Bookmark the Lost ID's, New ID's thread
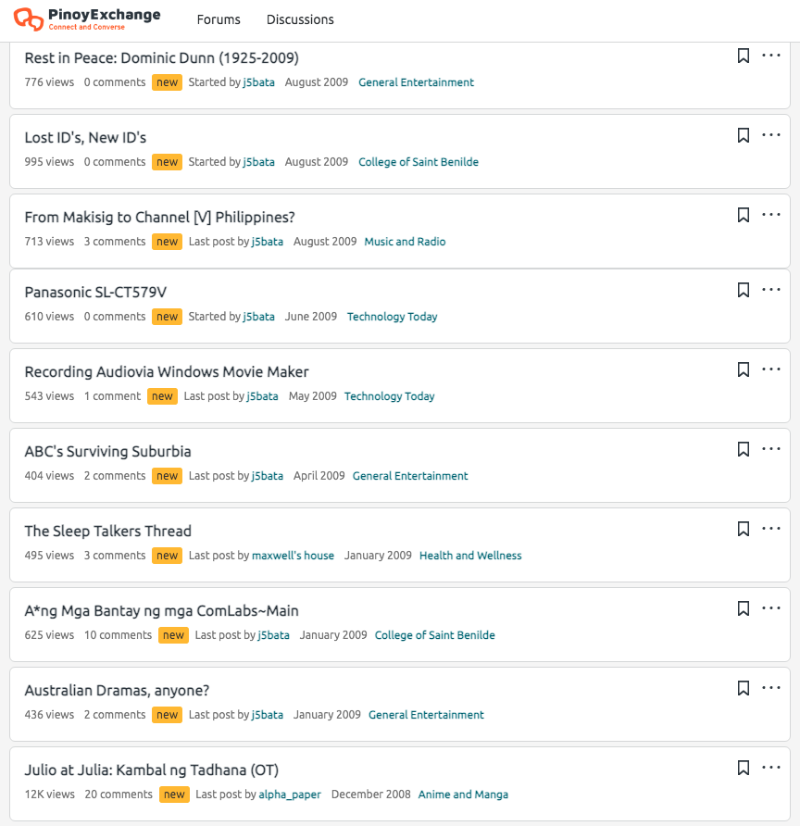Screen dimensions: 800x826 tap(744, 135)
